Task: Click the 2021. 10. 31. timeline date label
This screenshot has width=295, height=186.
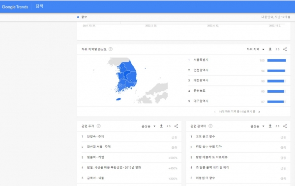Action: 89,26
